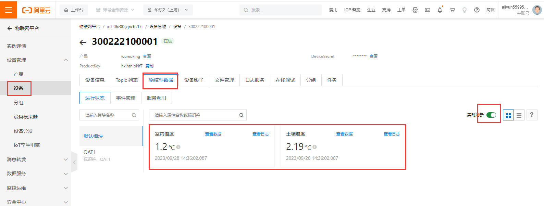Switch to list view layout

519,115
